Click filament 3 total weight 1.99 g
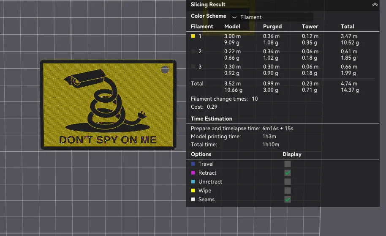This screenshot has width=386, height=236. tap(348, 73)
